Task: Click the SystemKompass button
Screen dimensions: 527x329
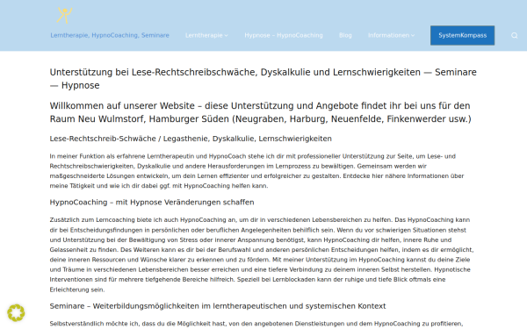Action: [x=462, y=35]
